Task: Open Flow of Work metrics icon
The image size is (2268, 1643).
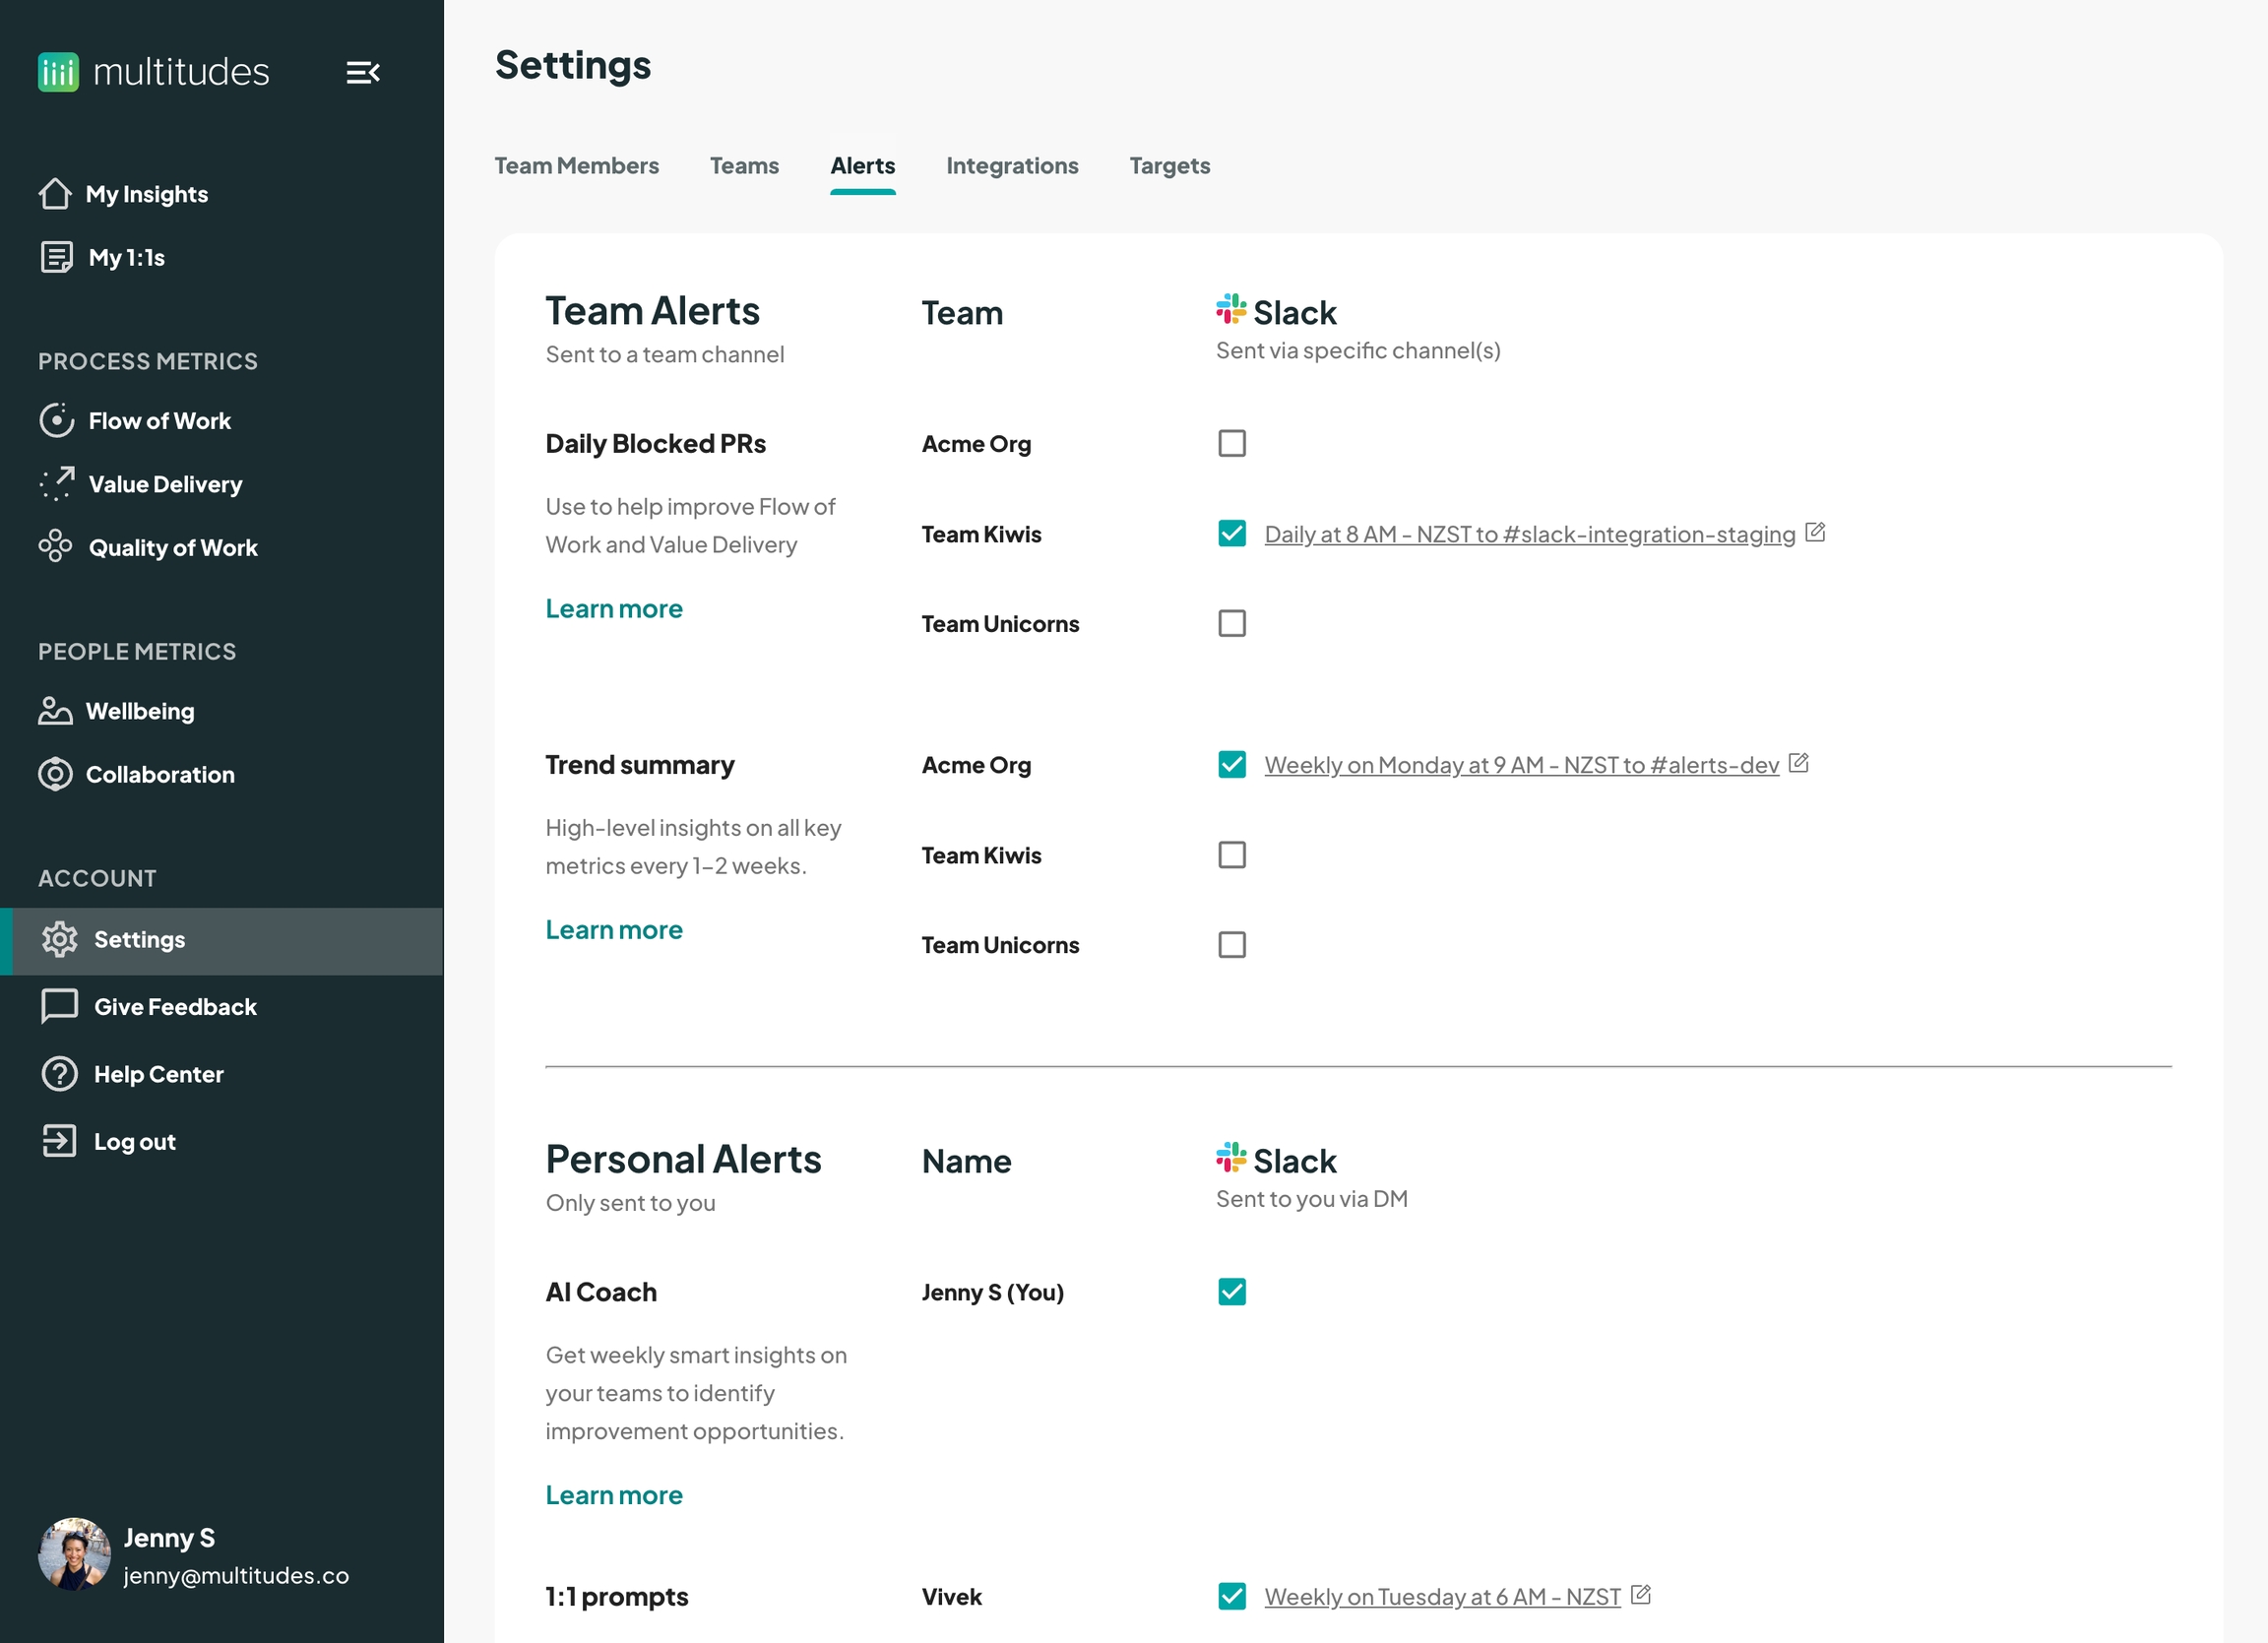Action: [56, 420]
